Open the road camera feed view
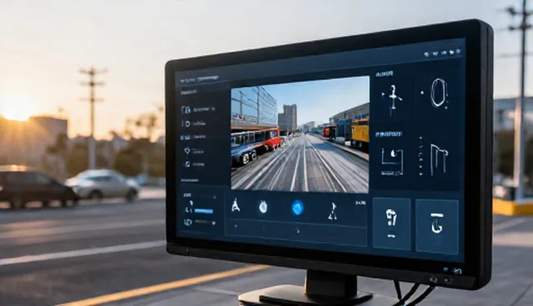This screenshot has width=533, height=306. tap(300, 134)
